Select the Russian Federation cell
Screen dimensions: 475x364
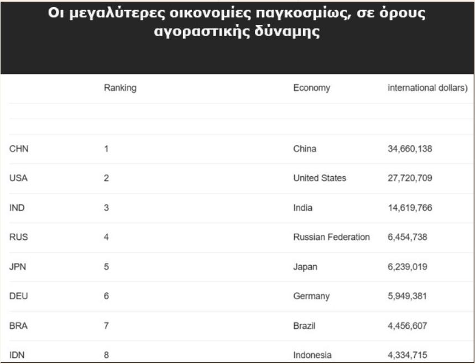coord(331,237)
